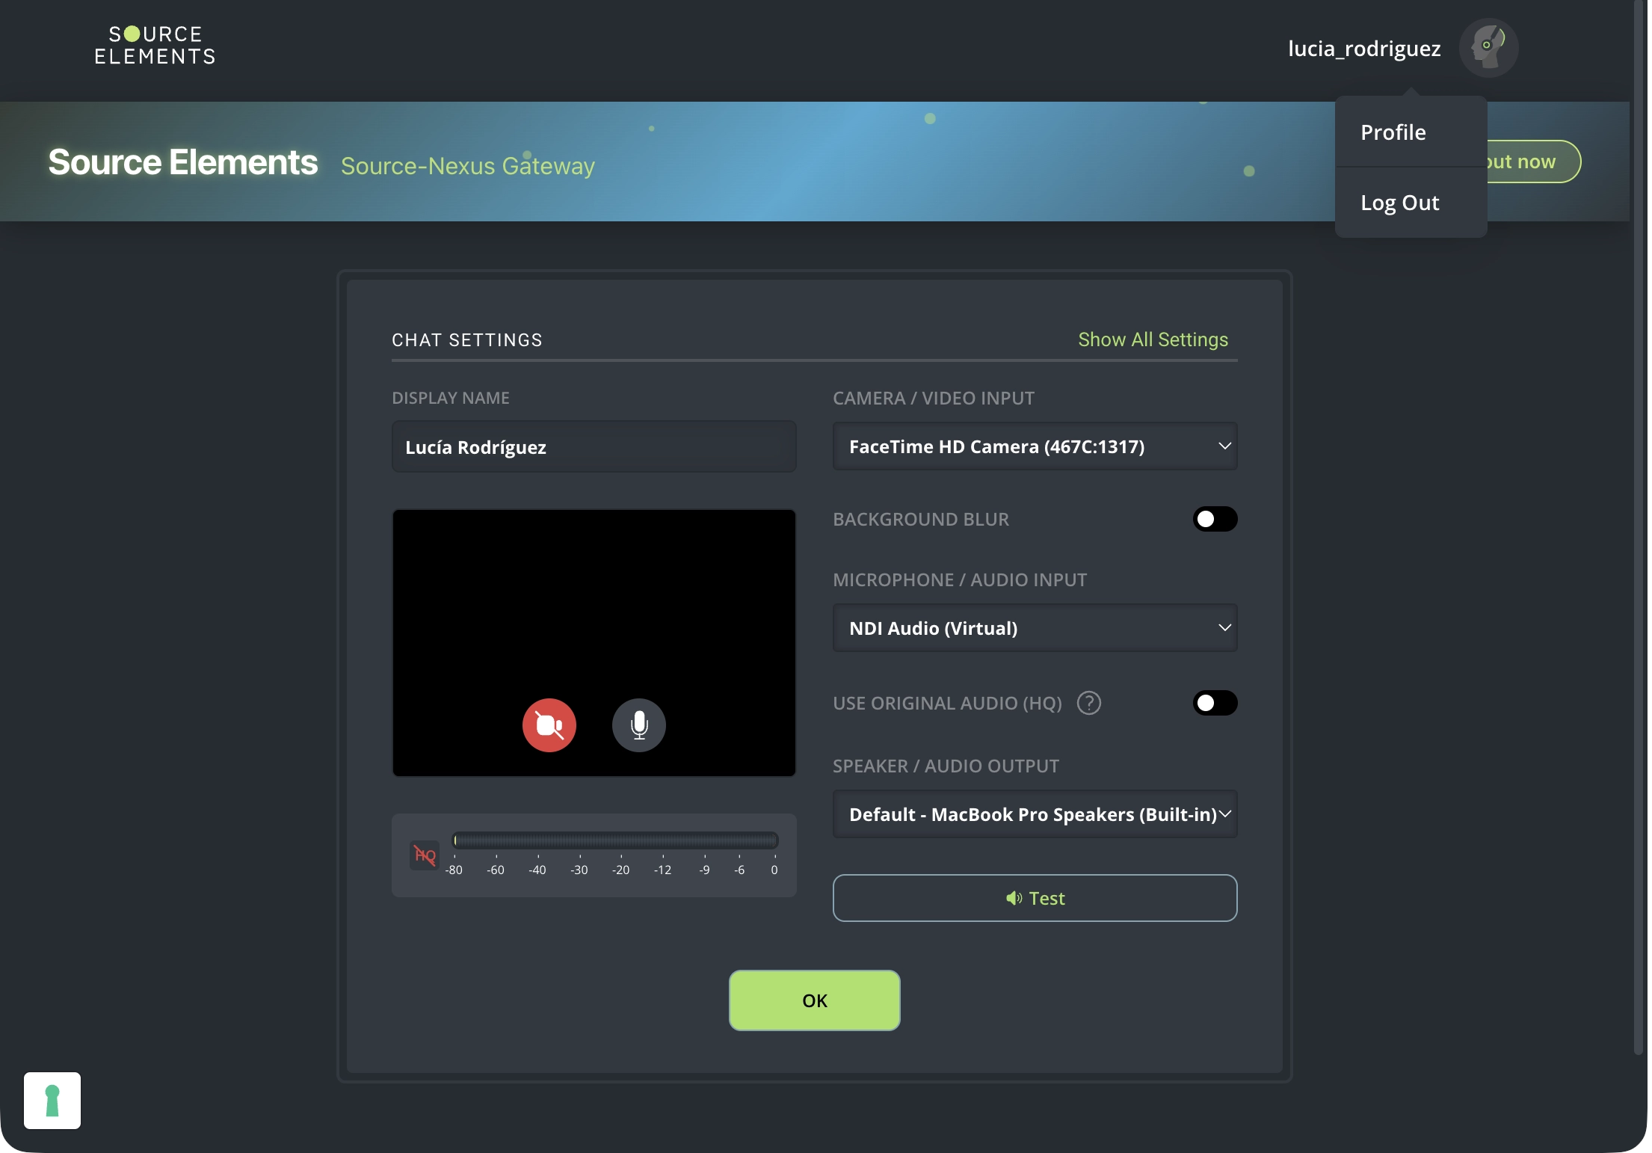1652x1153 pixels.
Task: Click the partially hidden 'out now' button
Action: pos(1534,162)
